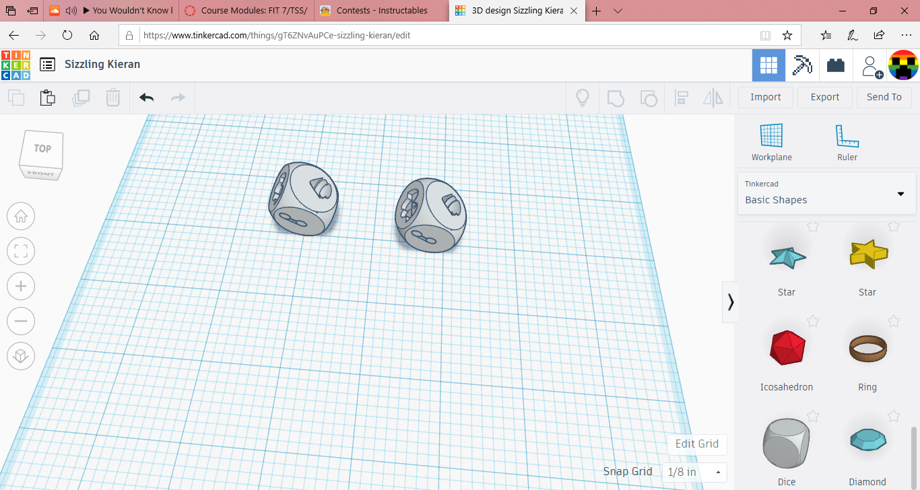Undo the last action
920x490 pixels.
tap(146, 98)
